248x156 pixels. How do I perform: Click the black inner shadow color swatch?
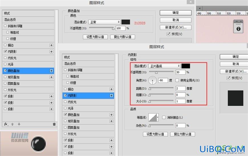click(186, 66)
